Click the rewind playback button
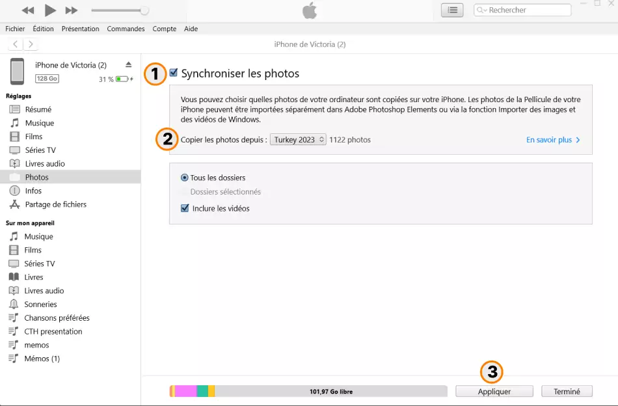Image resolution: width=618 pixels, height=406 pixels. click(x=27, y=10)
